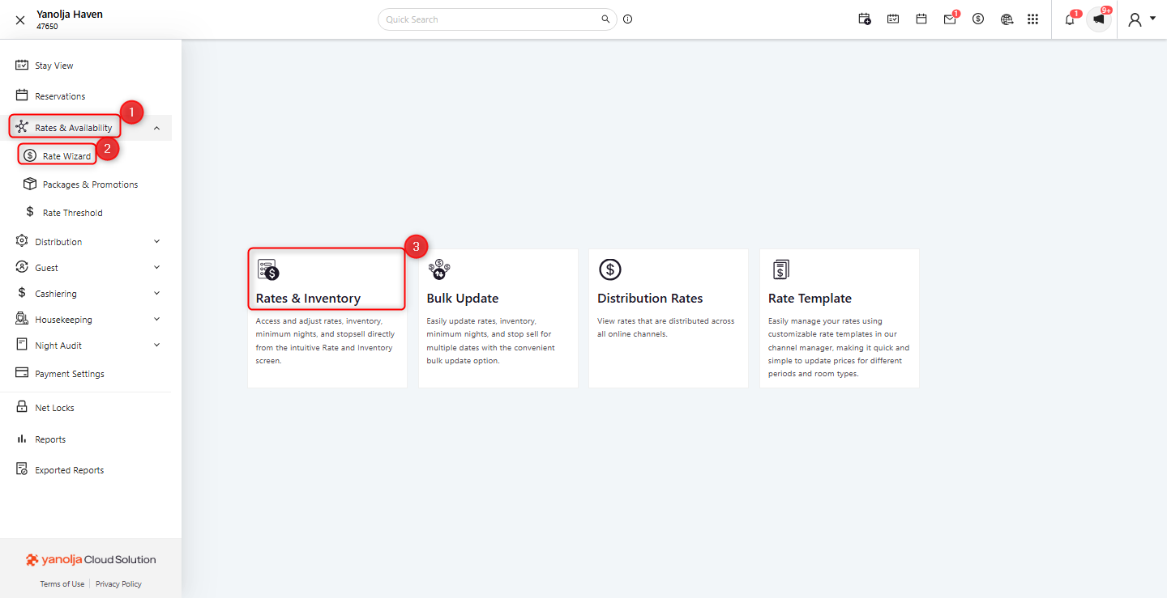Collapse the Rates & Availability chevron
Screen dimensions: 1167x598
(156, 128)
